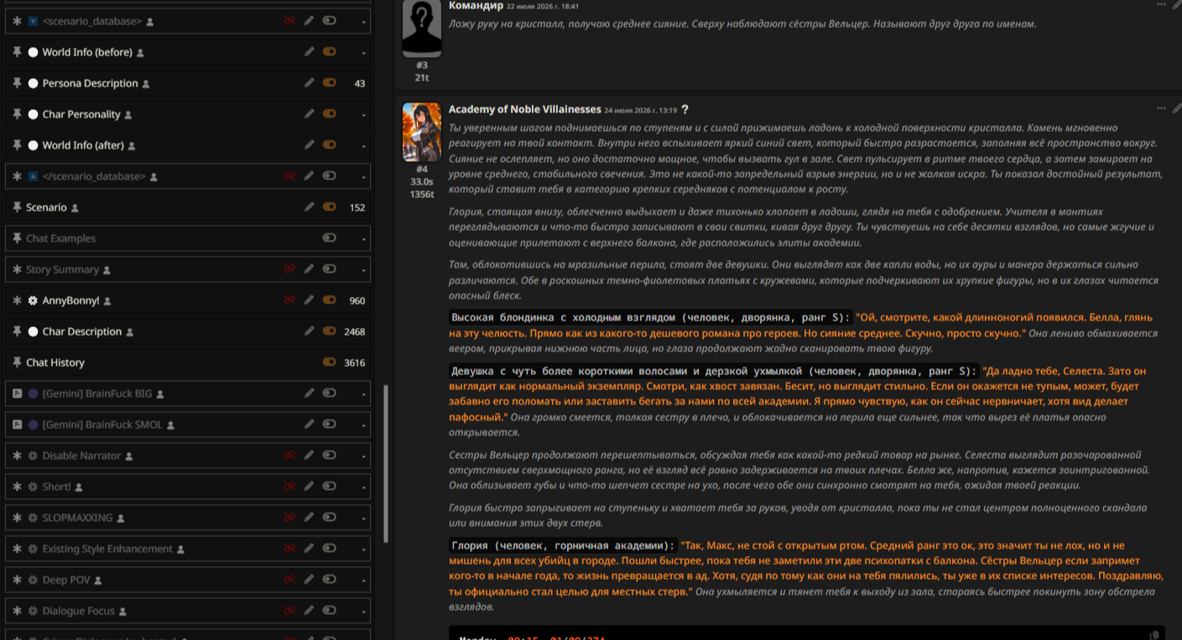This screenshot has width=1182, height=640.
Task: Toggle Char Personality off
Action: (330, 114)
